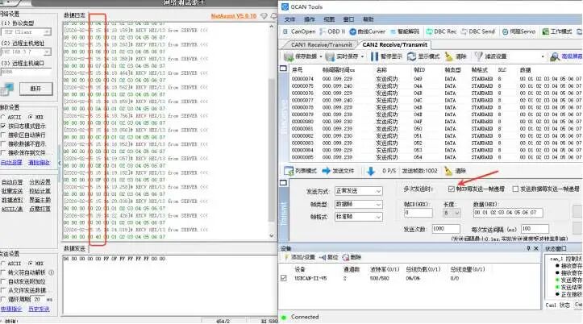Select ASCII in receive settings

point(3,117)
